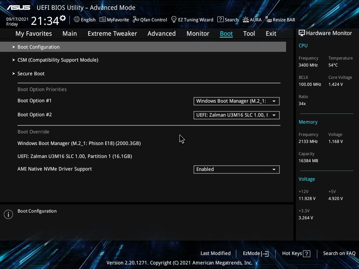Click the info icon in the help panel

(8, 214)
